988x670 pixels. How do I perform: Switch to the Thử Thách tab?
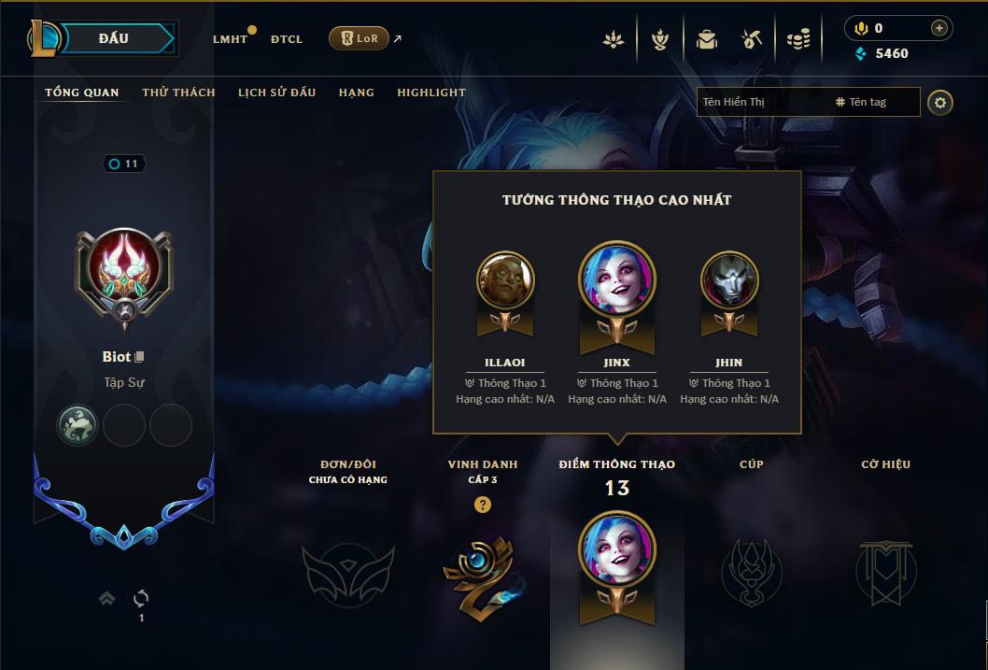click(x=178, y=92)
